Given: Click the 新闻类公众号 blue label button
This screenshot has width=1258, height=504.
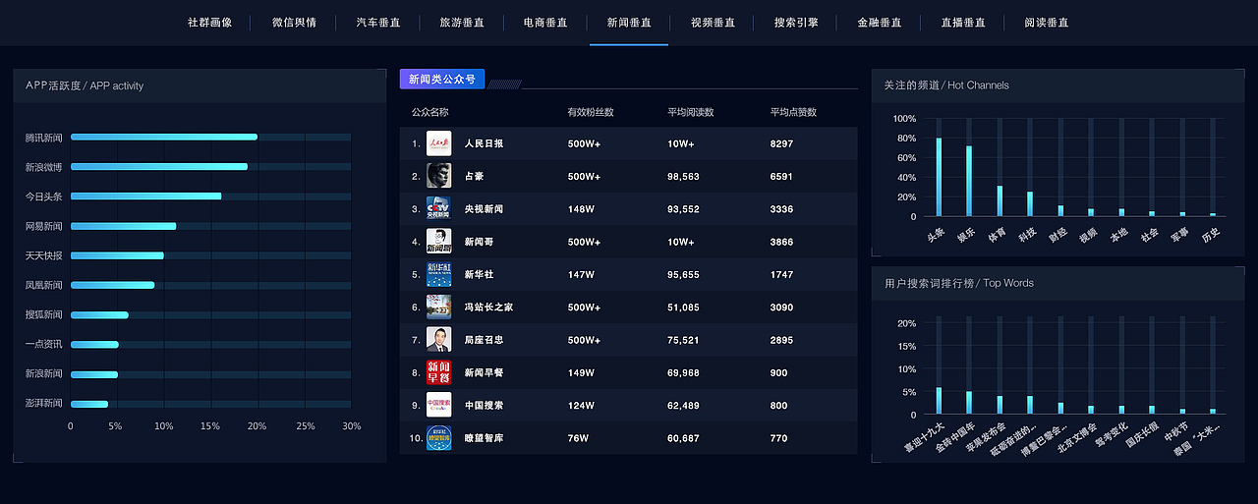Looking at the screenshot, I should coord(442,79).
